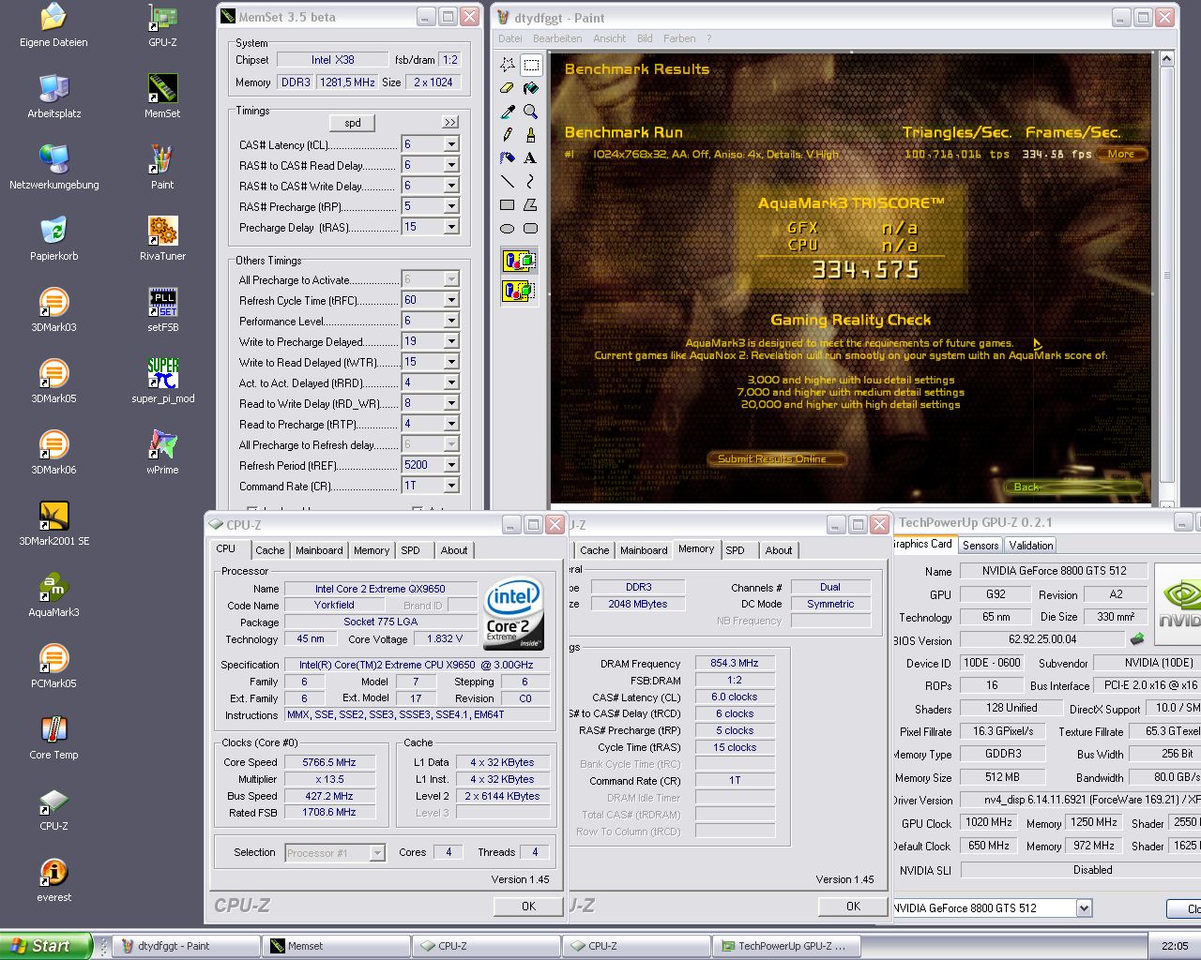The image size is (1201, 960).
Task: Switch to Mainboard tab in left CPU-Z window
Action: click(x=319, y=550)
